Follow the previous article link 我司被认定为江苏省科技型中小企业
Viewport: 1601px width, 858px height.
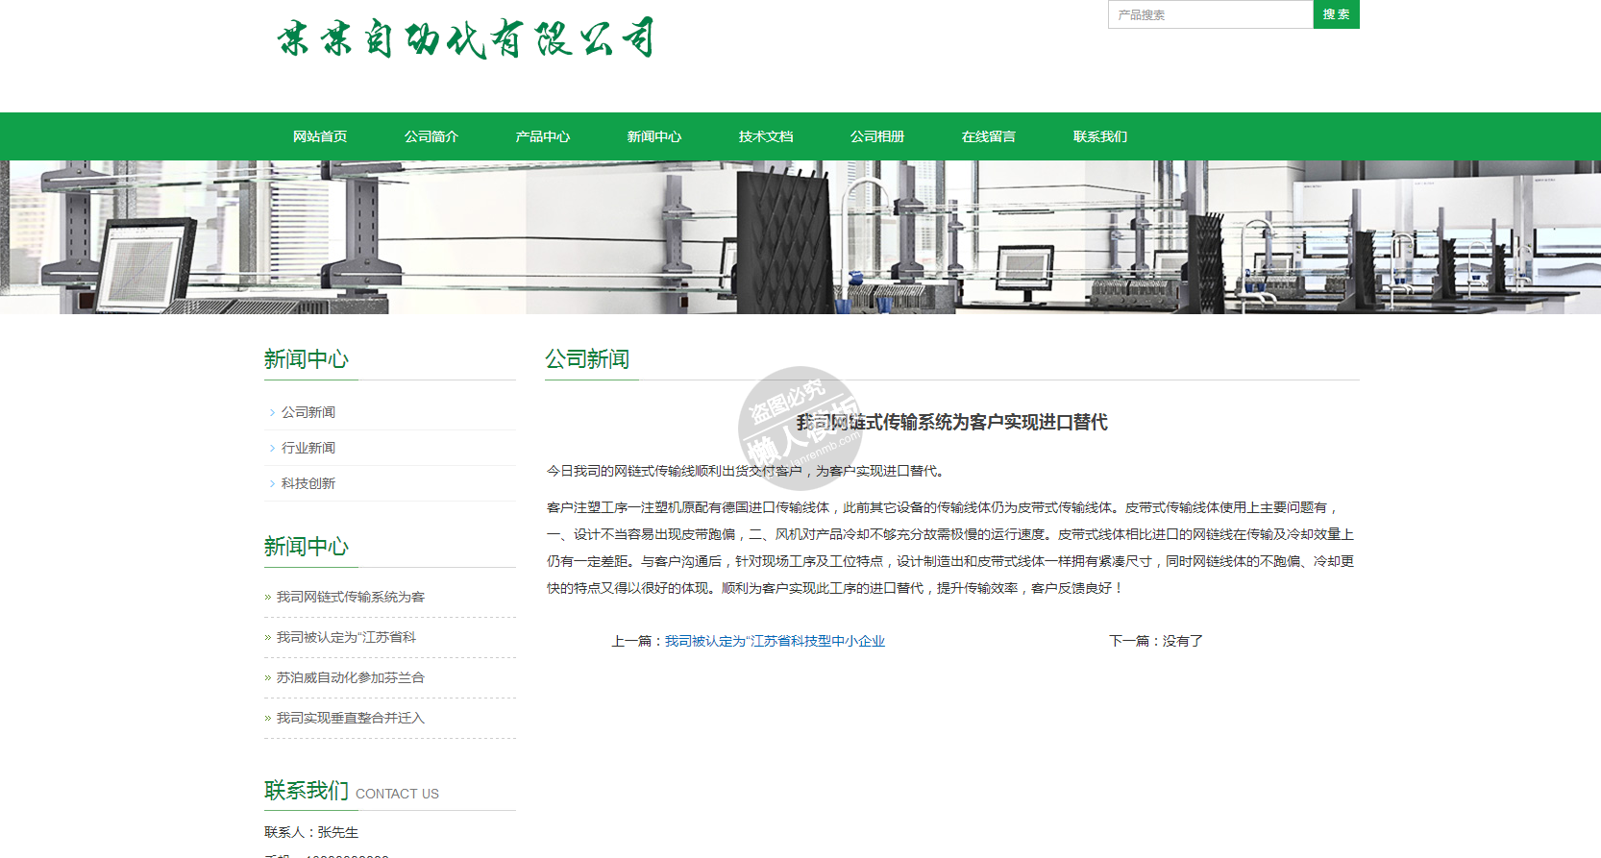(x=775, y=641)
